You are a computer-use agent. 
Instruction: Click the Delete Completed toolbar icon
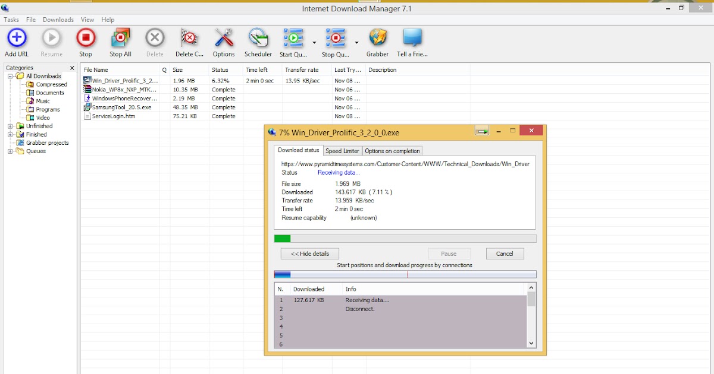point(189,38)
